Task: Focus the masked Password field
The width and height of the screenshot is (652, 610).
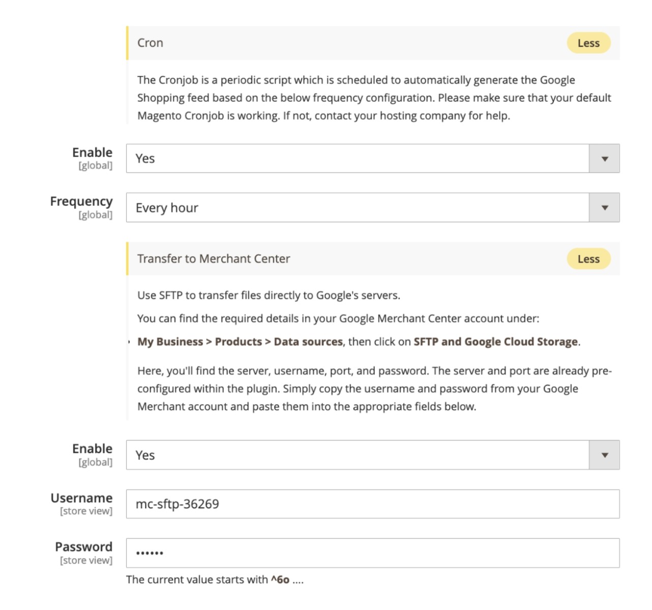Action: tap(373, 553)
